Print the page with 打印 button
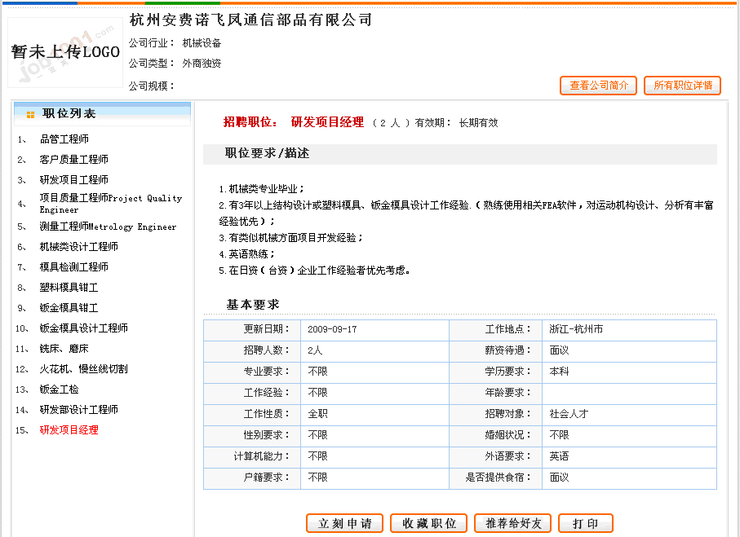 pos(585,523)
